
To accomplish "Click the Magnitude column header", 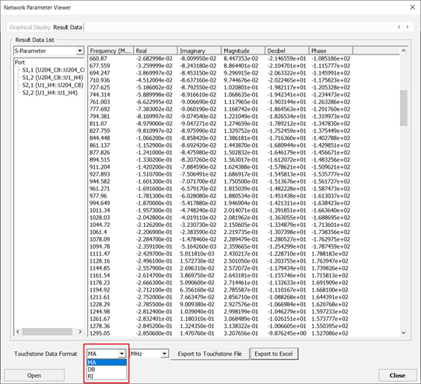I will click(243, 51).
